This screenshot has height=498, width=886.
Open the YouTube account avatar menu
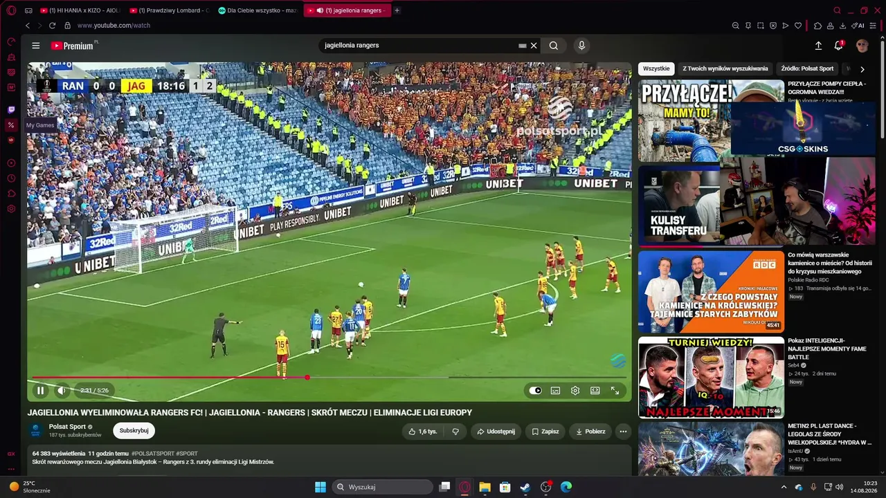[862, 46]
